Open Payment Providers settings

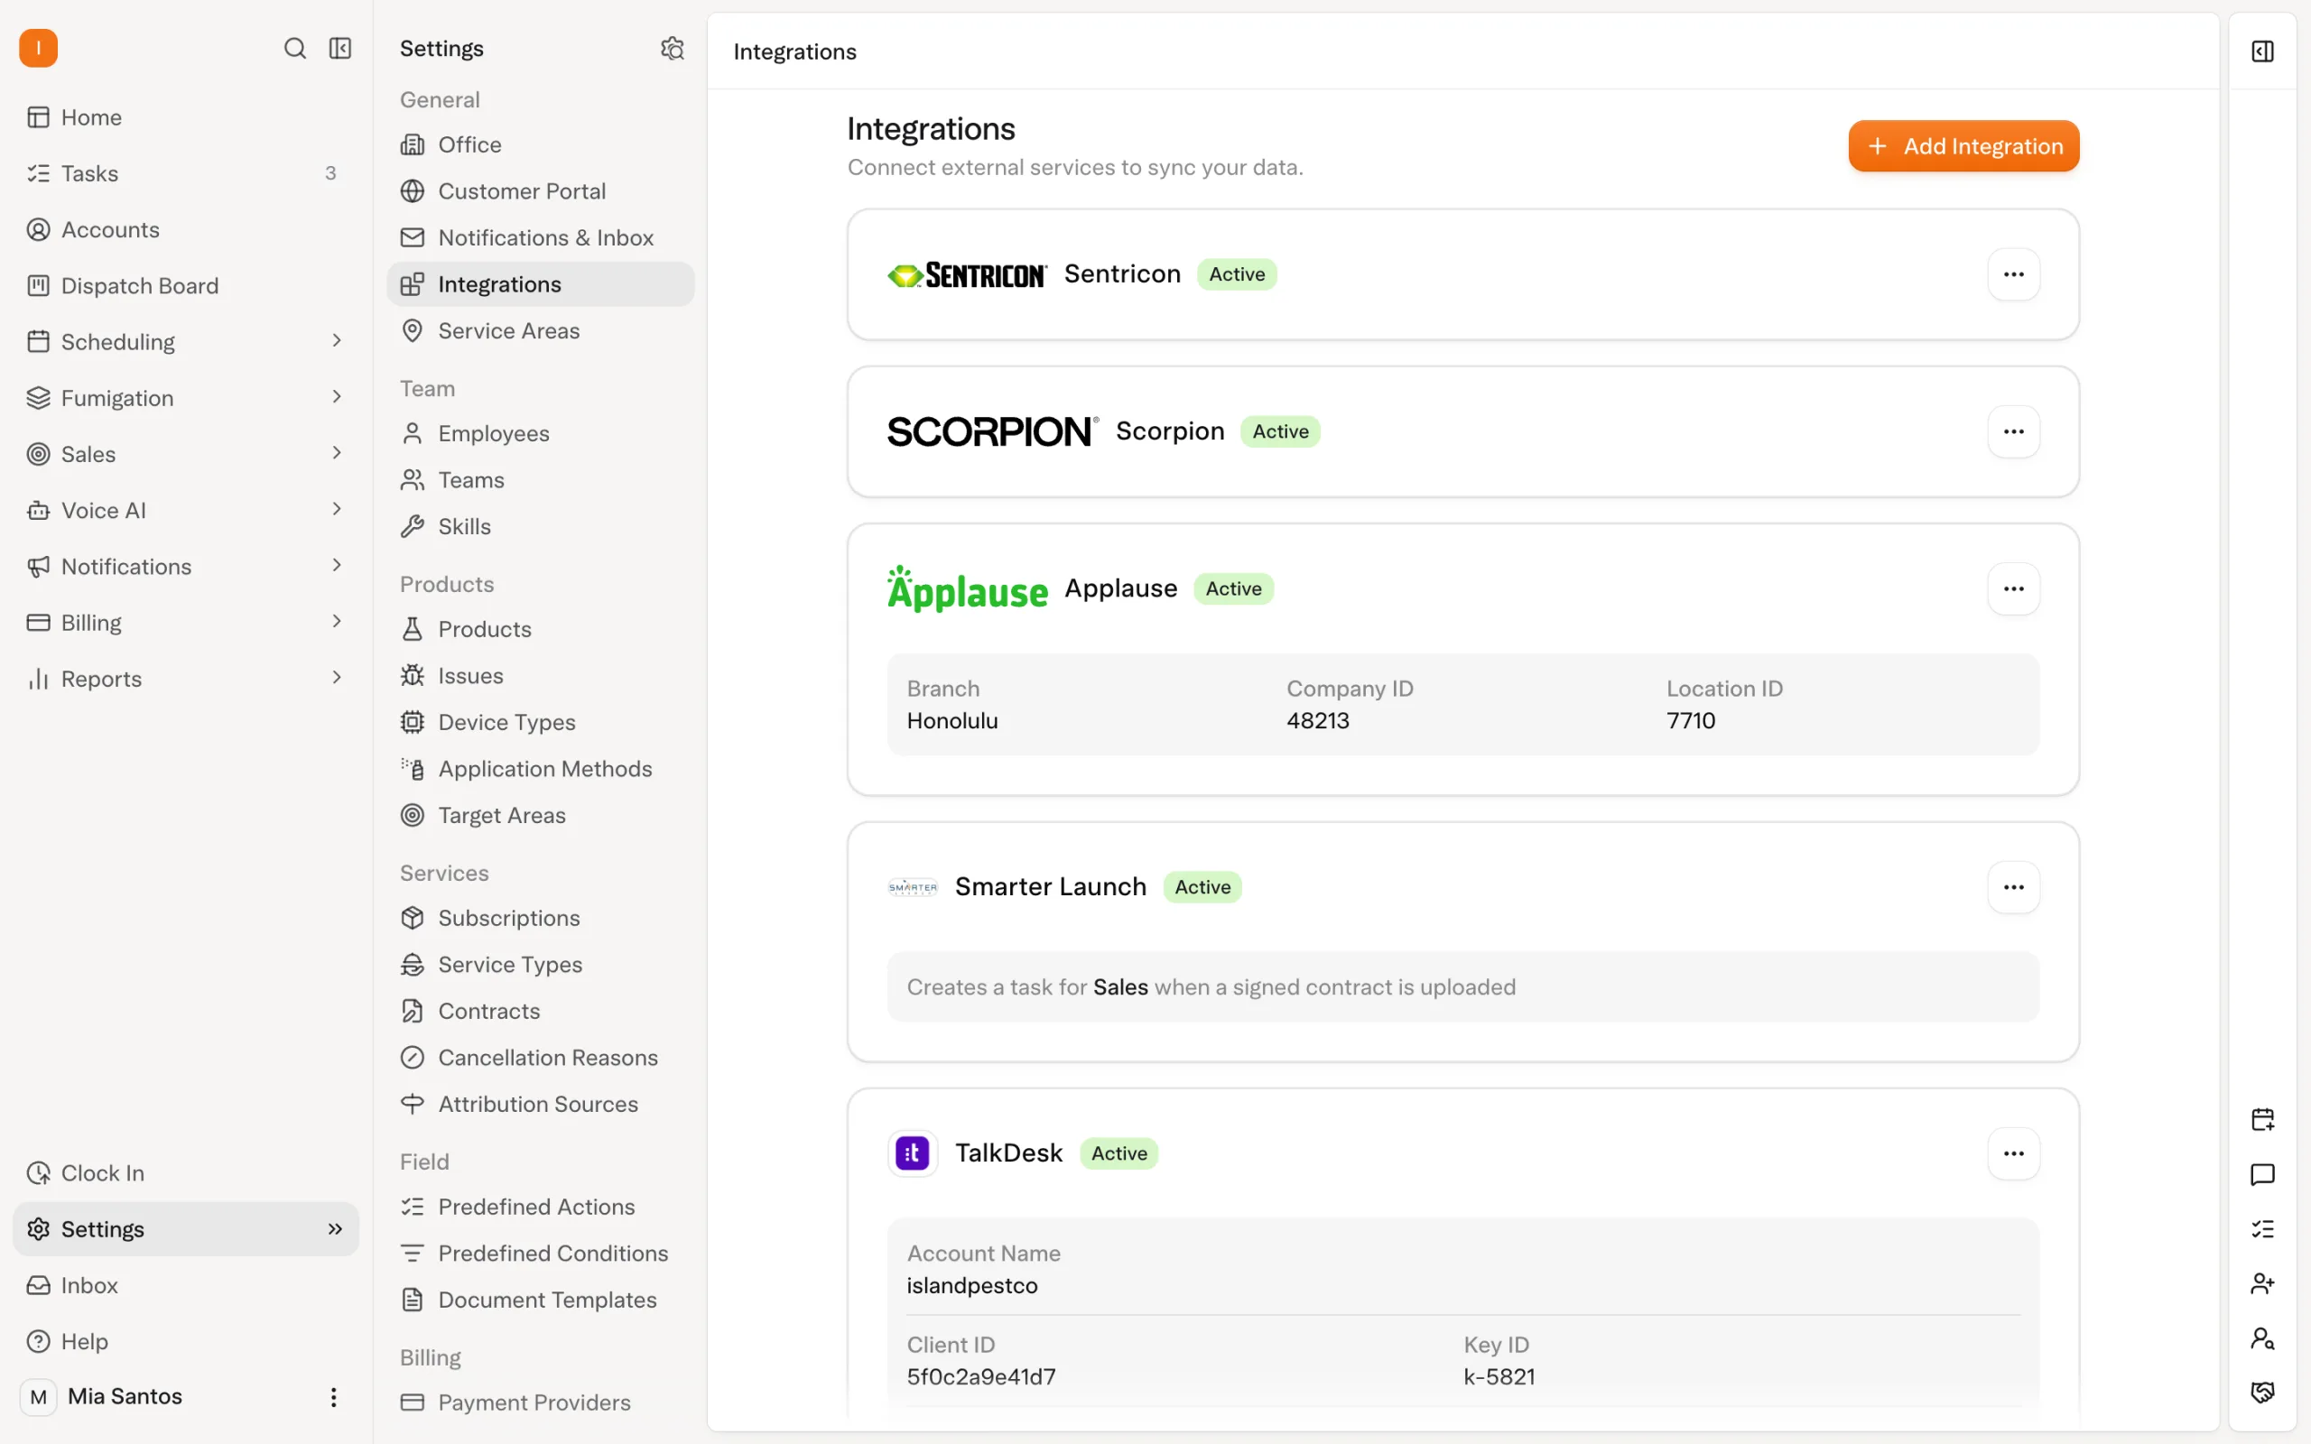(x=541, y=1402)
